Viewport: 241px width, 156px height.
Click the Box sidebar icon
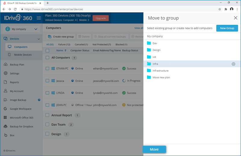[6, 135]
